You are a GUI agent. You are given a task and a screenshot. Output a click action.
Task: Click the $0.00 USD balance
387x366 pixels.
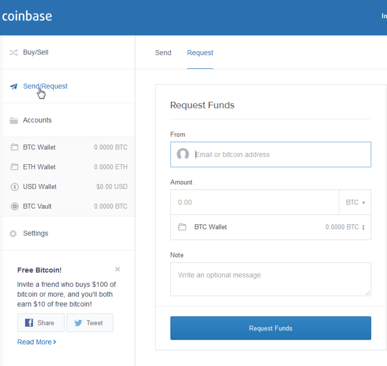tap(112, 187)
